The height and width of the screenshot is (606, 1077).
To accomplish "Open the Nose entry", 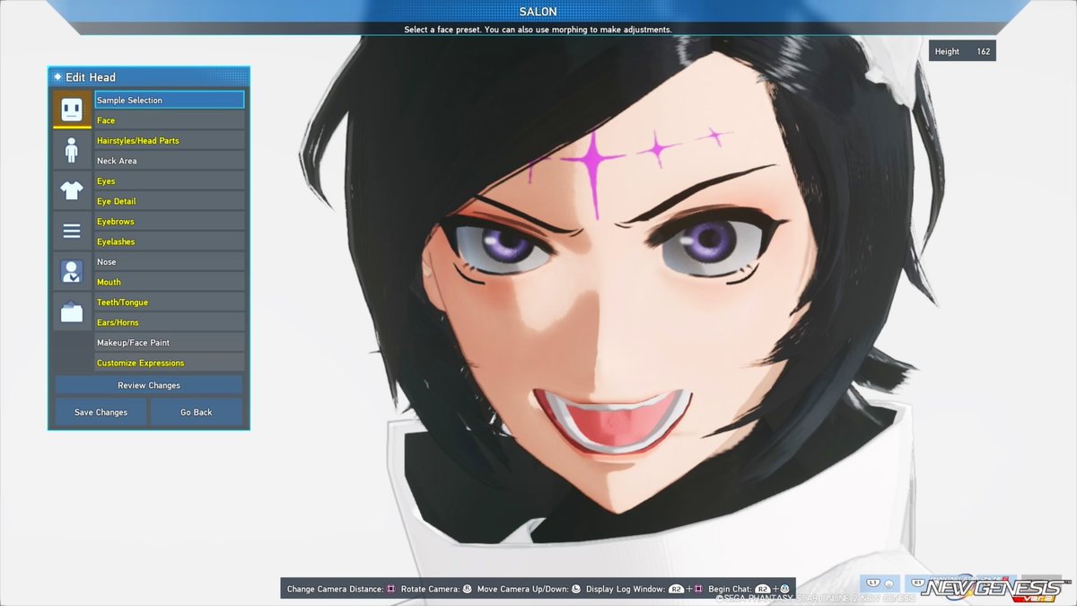I will click(x=170, y=261).
